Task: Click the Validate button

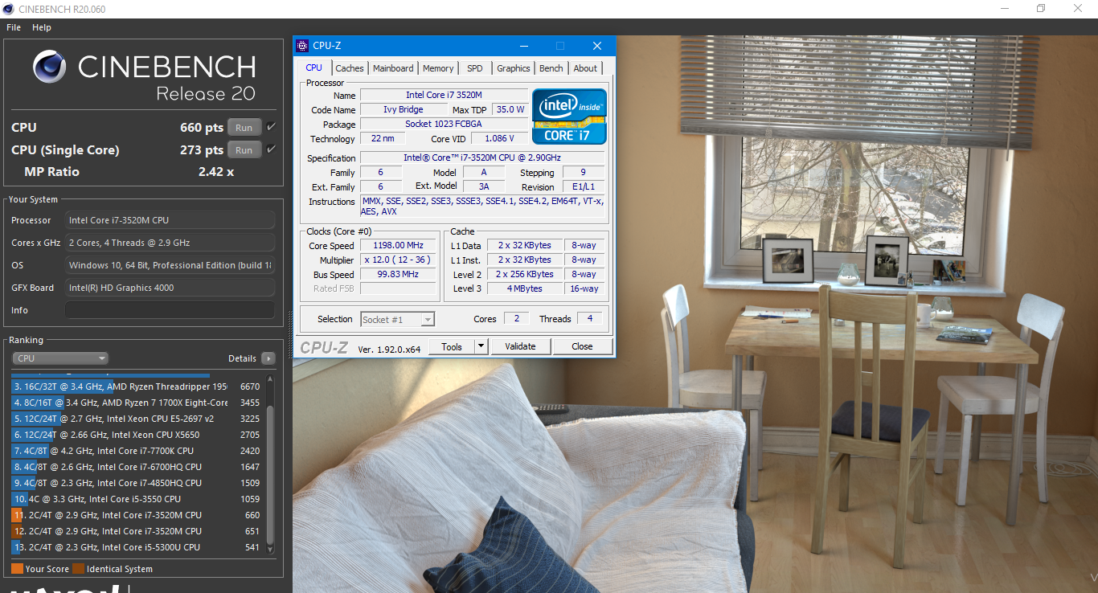Action: (520, 346)
